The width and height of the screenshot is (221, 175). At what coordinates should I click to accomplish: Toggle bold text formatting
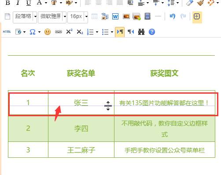point(7,3)
